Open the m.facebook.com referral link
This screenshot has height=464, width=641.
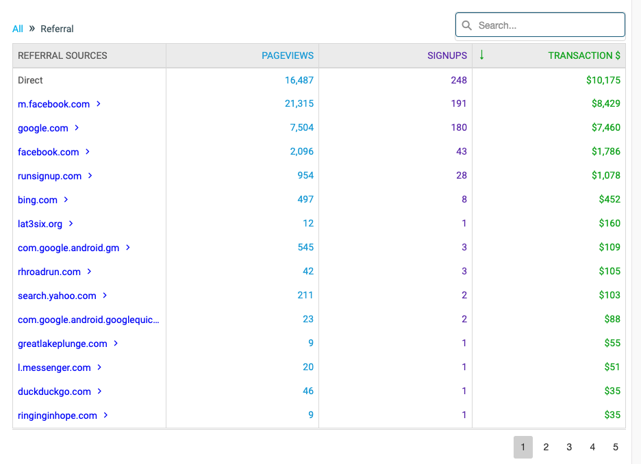53,104
